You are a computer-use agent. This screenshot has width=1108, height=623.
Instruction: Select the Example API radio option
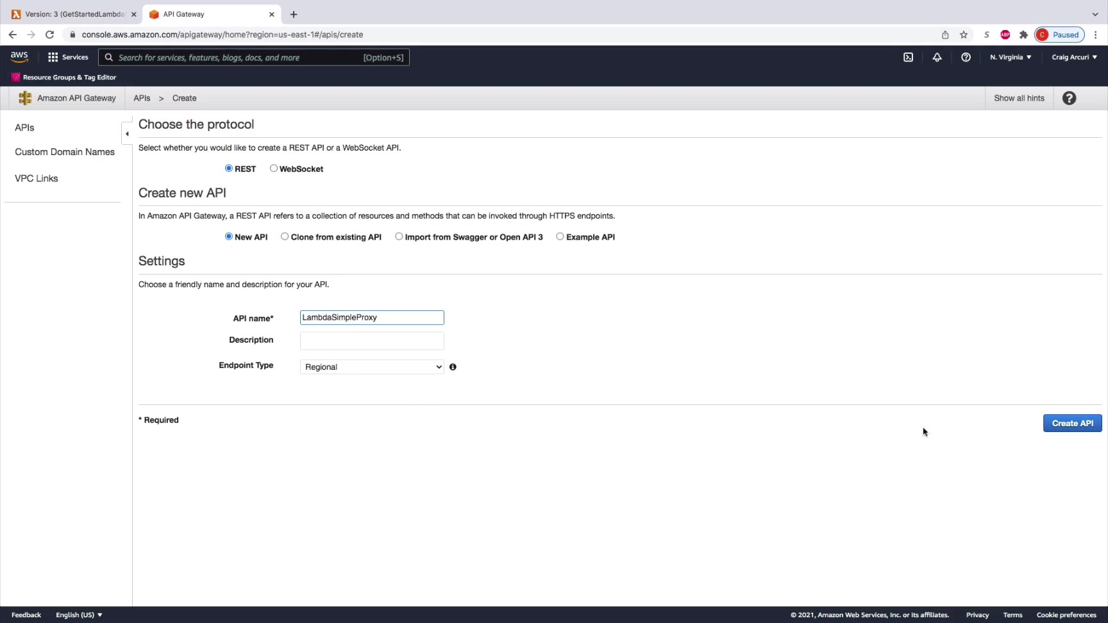(560, 237)
